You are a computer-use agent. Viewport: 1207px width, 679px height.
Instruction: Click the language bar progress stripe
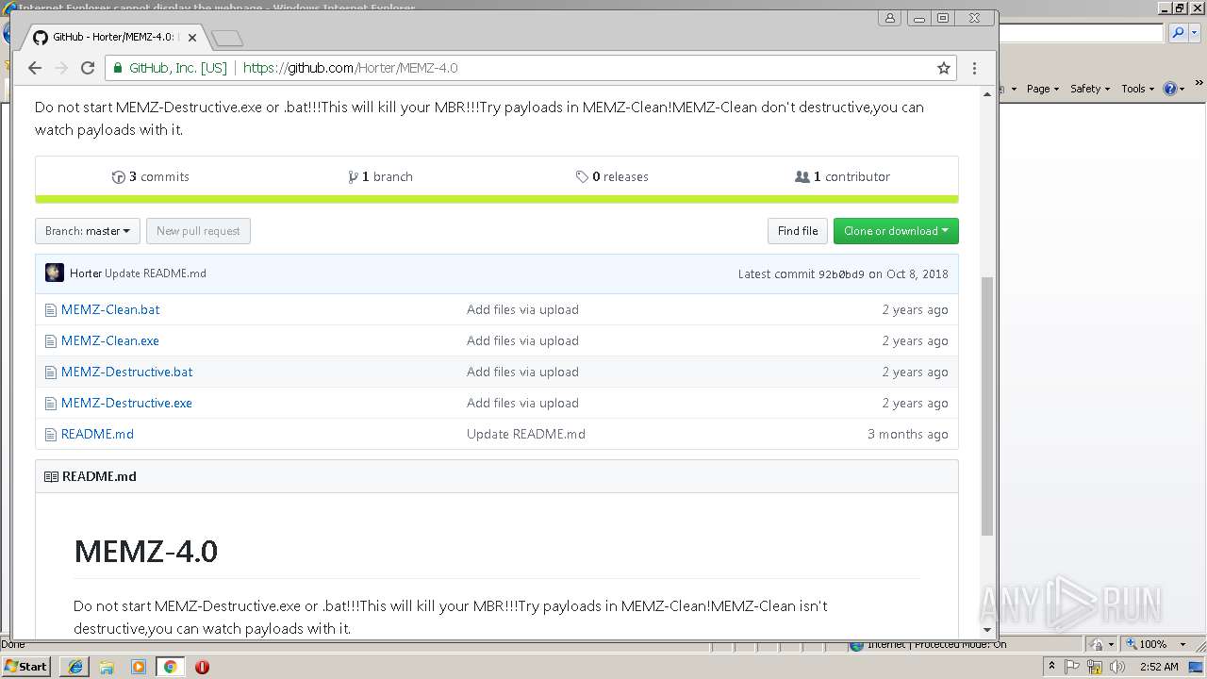(x=497, y=199)
